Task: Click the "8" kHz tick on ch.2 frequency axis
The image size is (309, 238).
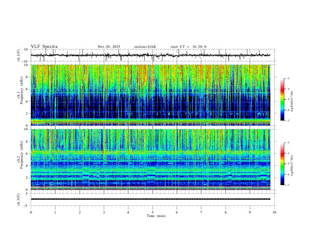Action: click(27, 142)
